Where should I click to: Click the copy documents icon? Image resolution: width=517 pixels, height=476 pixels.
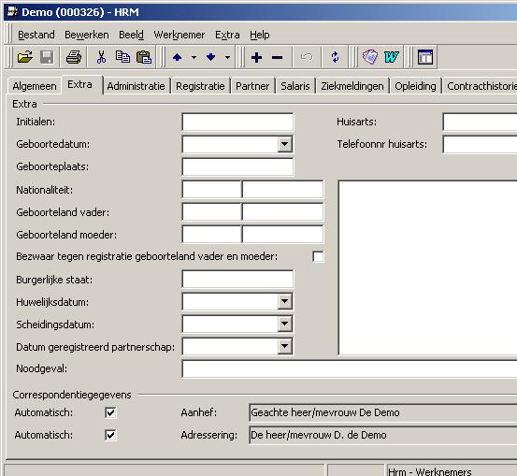[x=122, y=57]
